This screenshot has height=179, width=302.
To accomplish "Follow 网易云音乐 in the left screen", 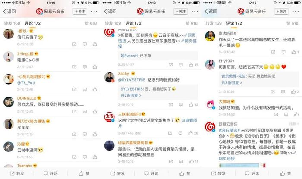I will click(x=80, y=11).
